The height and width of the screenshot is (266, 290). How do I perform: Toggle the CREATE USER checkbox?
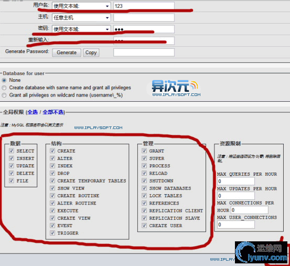pyautogui.click(x=144, y=226)
